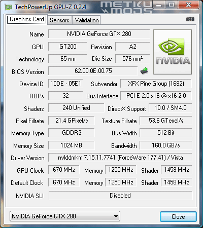The height and width of the screenshot is (228, 203).
Task: Open the GPU selection dropdown
Action: click(65, 216)
